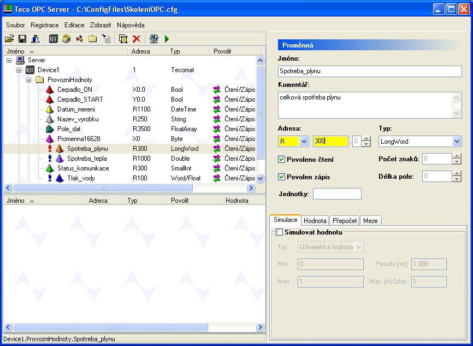Click the address bit spinner down arrow
Screen dimensions: 473x346
pyautogui.click(x=366, y=144)
